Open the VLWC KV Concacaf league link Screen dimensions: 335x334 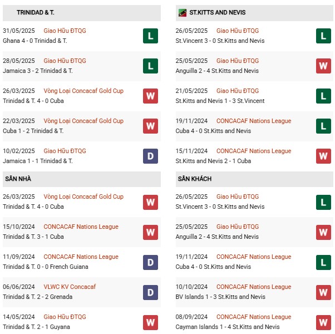(70, 287)
